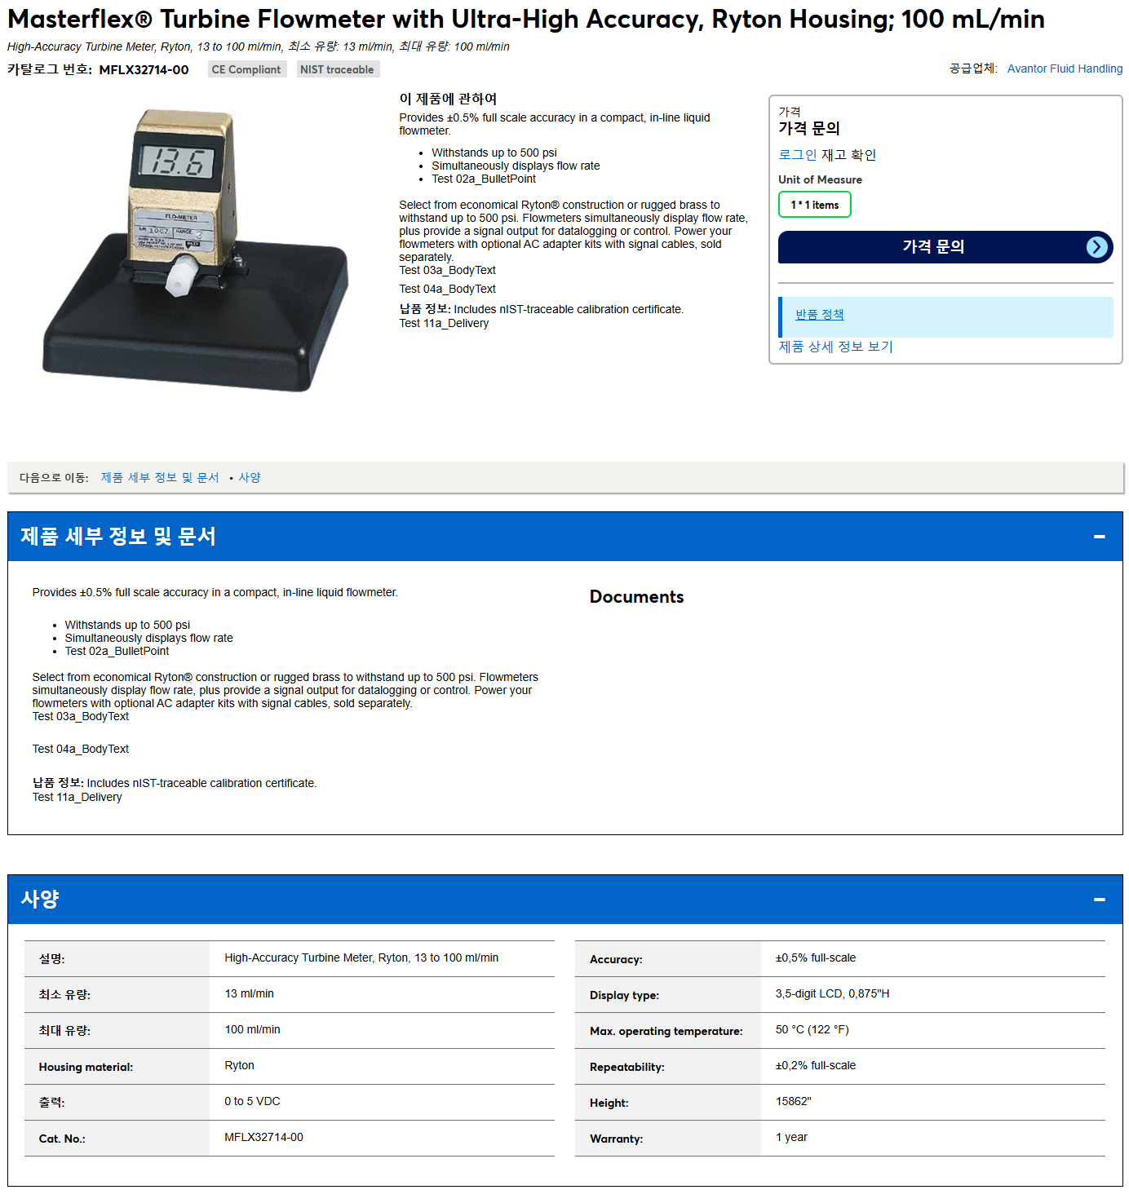Select catalog number MFLX32714-00 at top

click(x=144, y=69)
